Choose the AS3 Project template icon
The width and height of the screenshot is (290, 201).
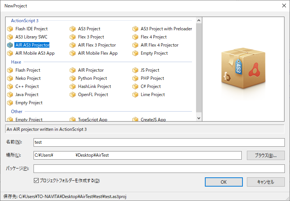point(73,29)
